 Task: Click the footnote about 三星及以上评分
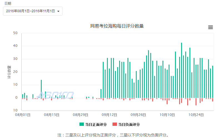113,135
